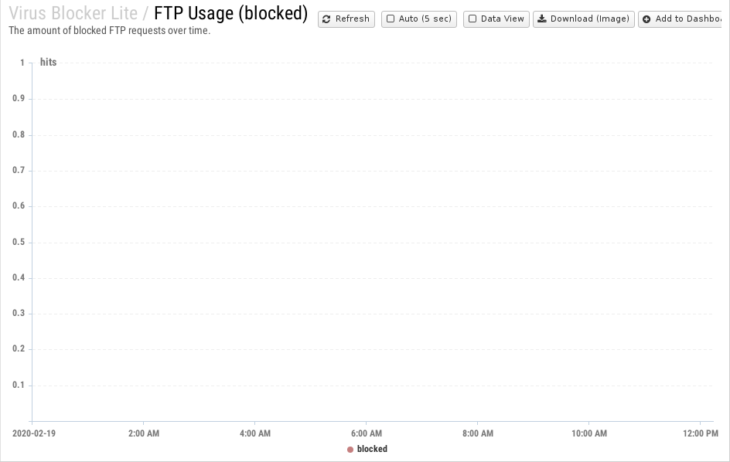Click the Refresh circular arrows icon
This screenshot has height=462, width=730.
tap(326, 19)
